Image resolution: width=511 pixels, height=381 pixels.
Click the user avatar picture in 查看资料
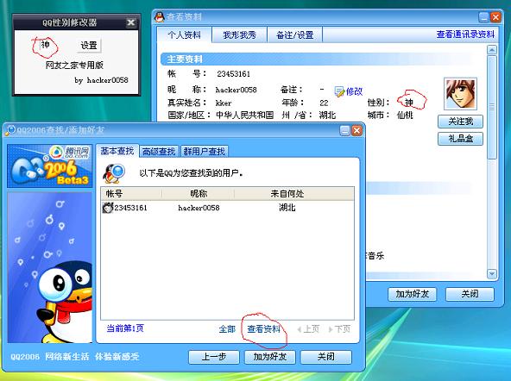[460, 94]
